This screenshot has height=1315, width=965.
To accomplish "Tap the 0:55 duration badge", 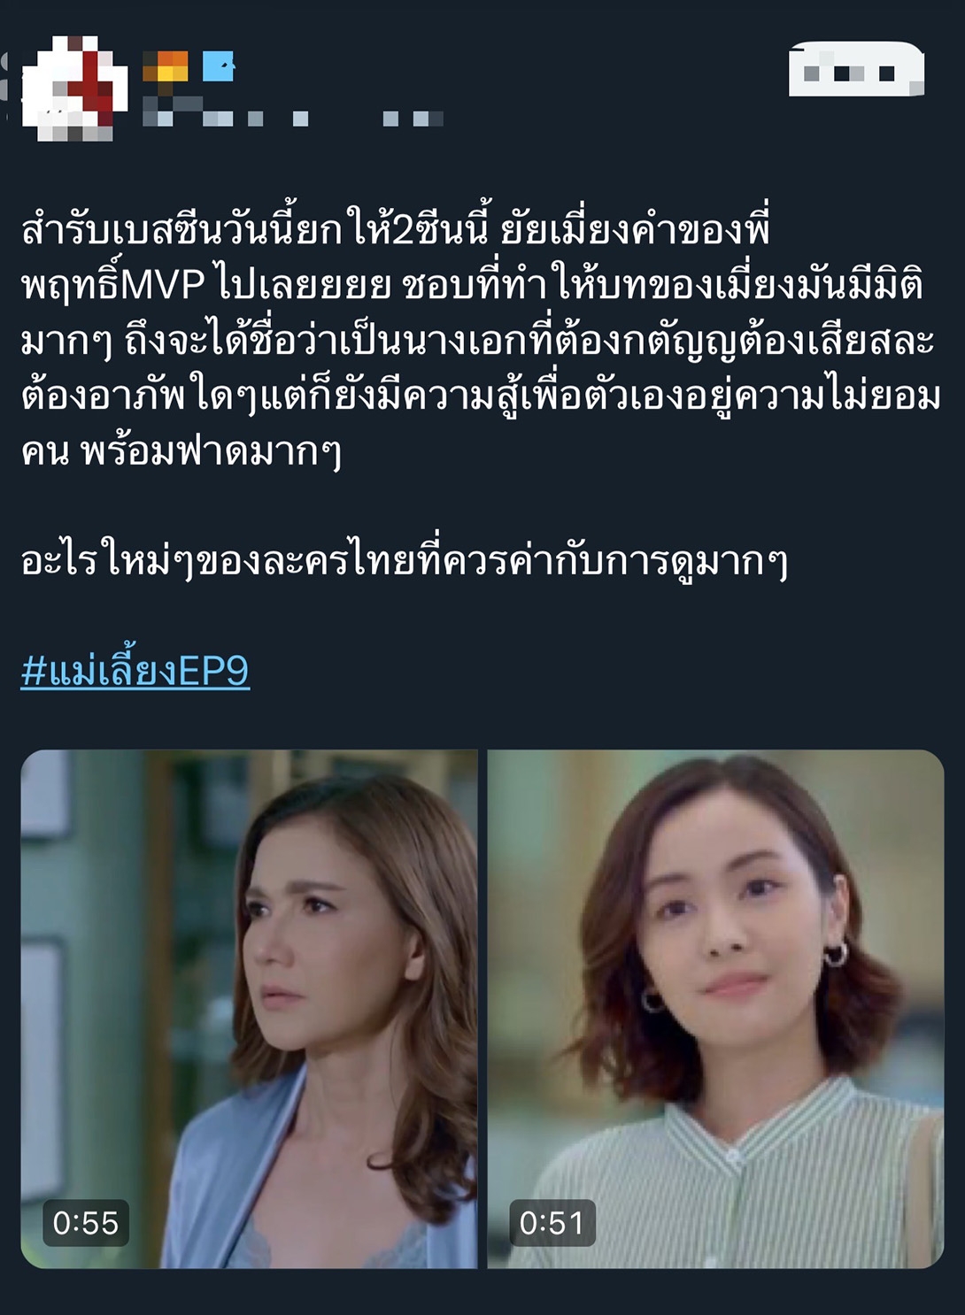I will [86, 1222].
